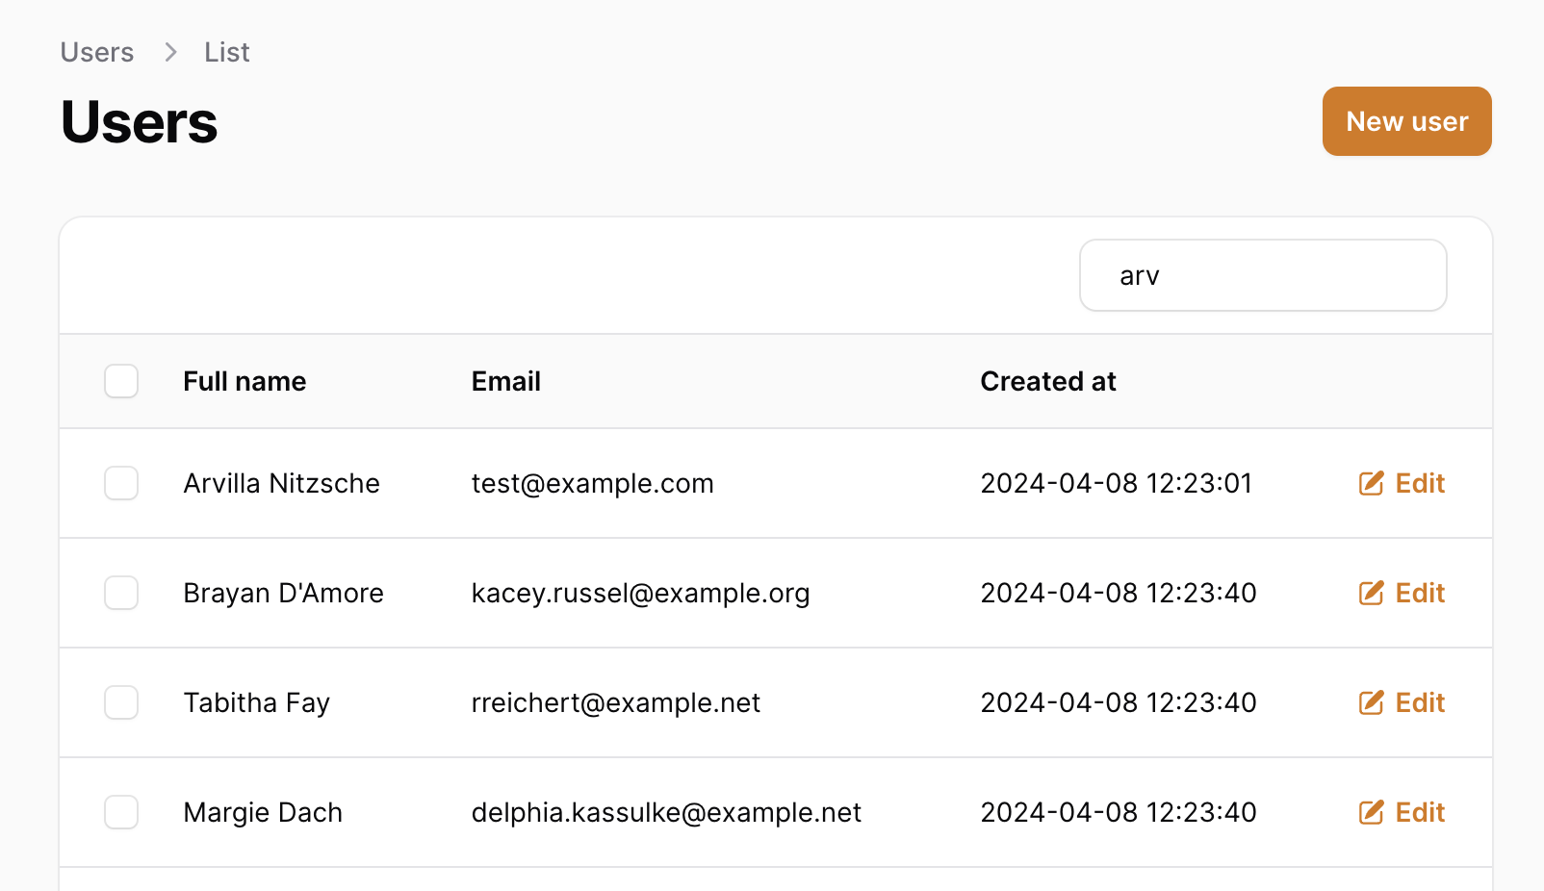Image resolution: width=1544 pixels, height=891 pixels.
Task: Click the edit pencil icon for Margie Dach
Action: [1371, 812]
